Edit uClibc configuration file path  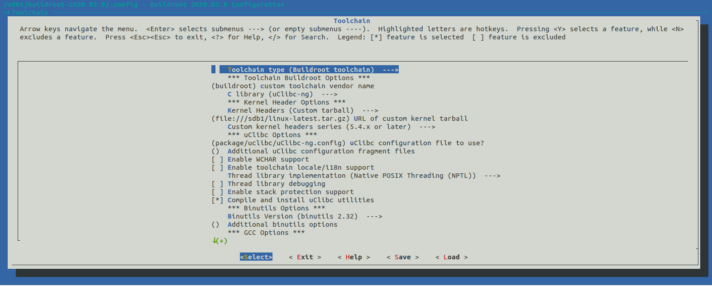coord(348,143)
